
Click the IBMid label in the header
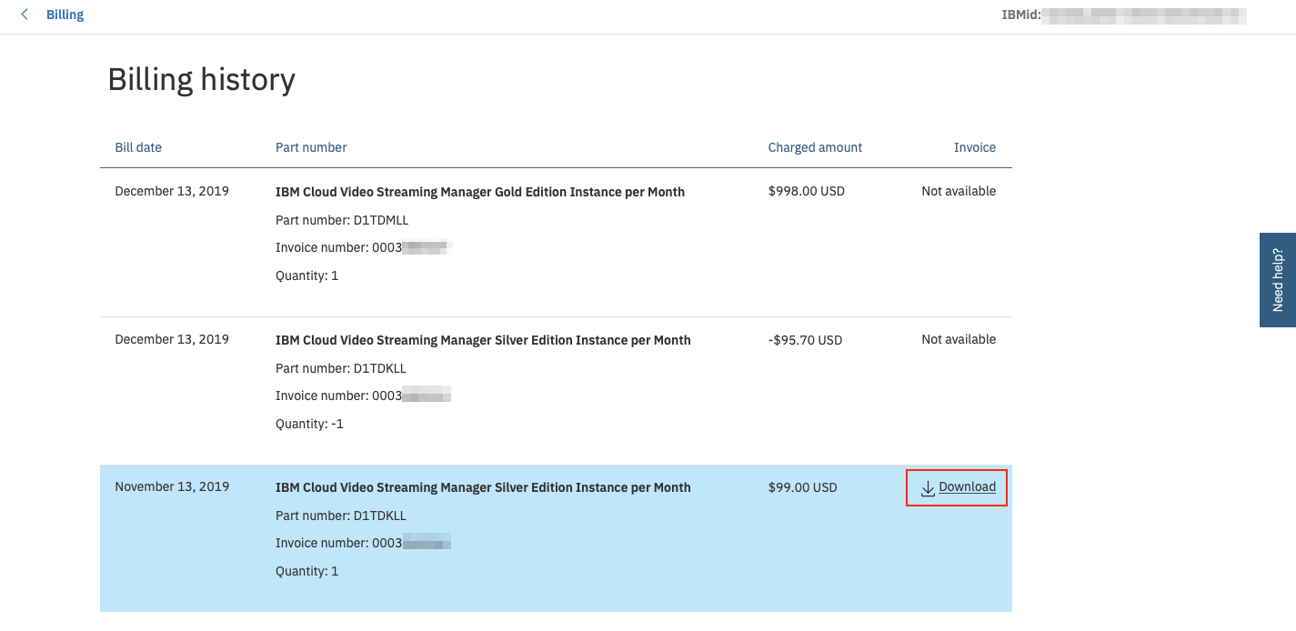pyautogui.click(x=1020, y=15)
